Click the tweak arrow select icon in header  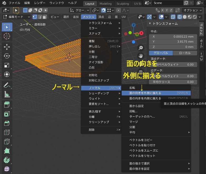pos(16,10)
